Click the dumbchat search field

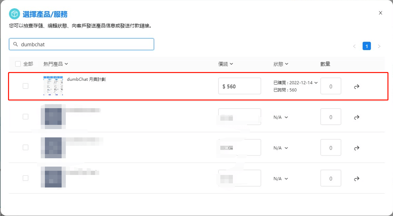click(81, 45)
